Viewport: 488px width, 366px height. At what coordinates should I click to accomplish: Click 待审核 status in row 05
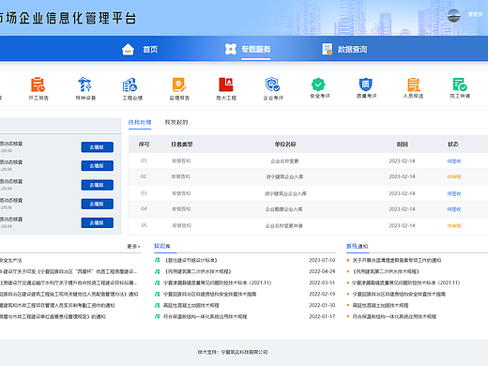[454, 226]
